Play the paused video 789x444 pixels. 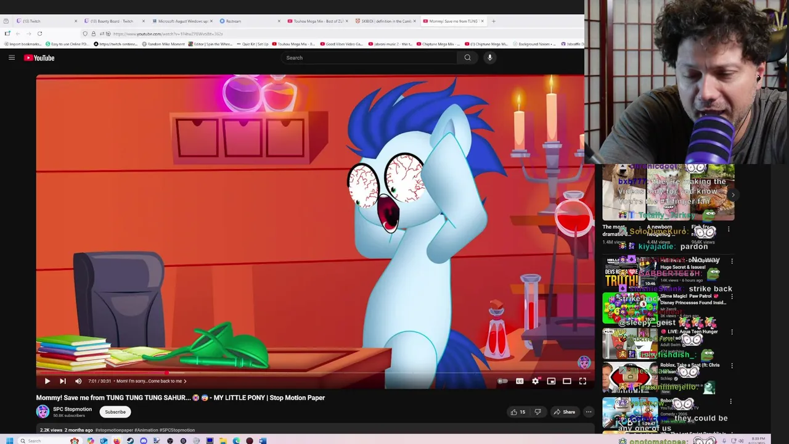[47, 381]
